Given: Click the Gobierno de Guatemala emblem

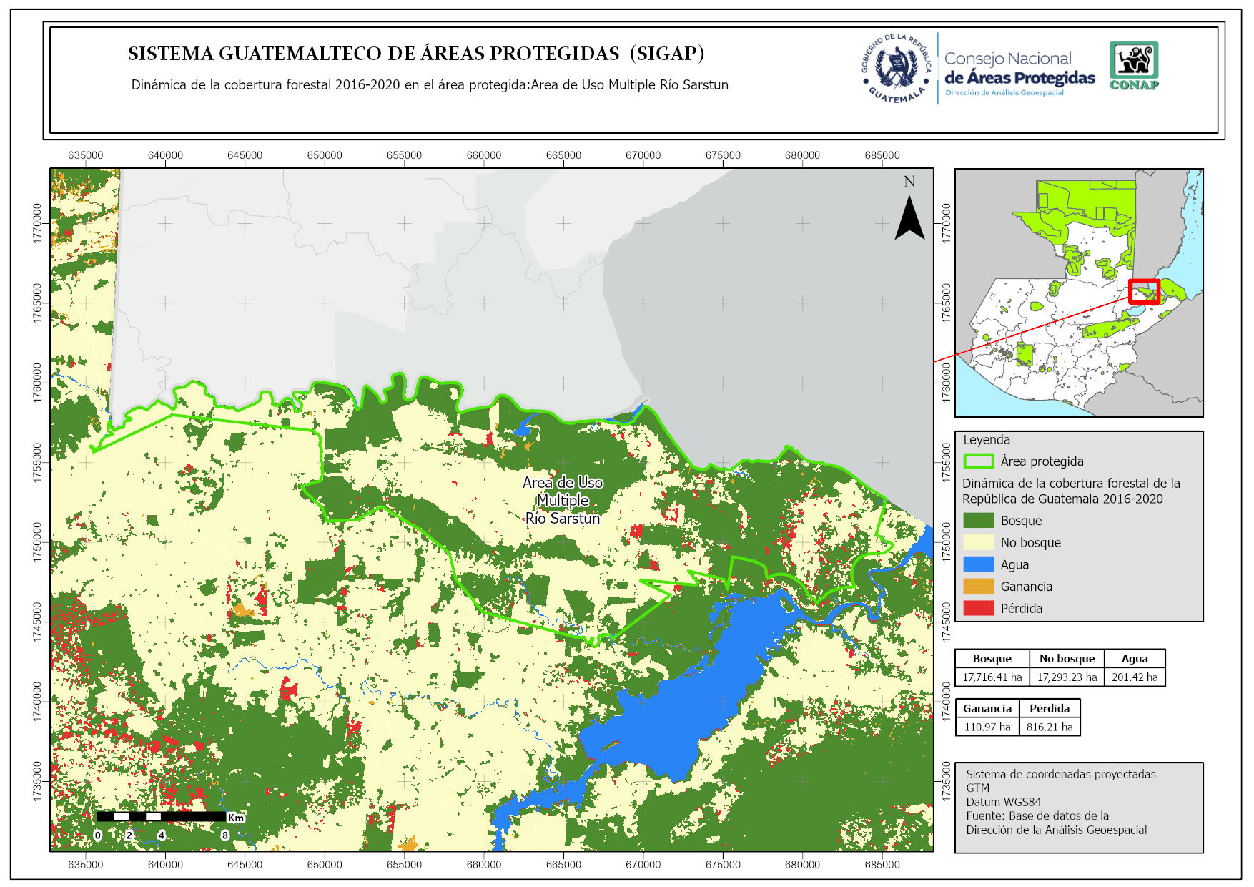Looking at the screenshot, I should pyautogui.click(x=897, y=69).
